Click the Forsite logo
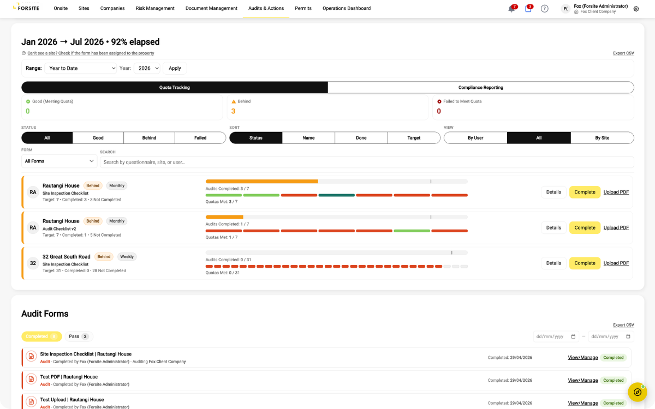 (26, 8)
